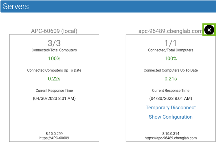Click the https://apc-96489.cbenglab.com URL text
The width and height of the screenshot is (216, 142).
click(x=171, y=138)
